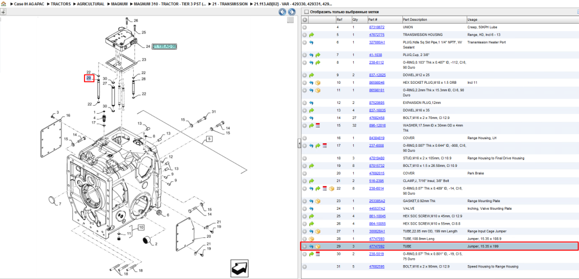
Task: Select the row circle for UNION
Action: (305, 27)
